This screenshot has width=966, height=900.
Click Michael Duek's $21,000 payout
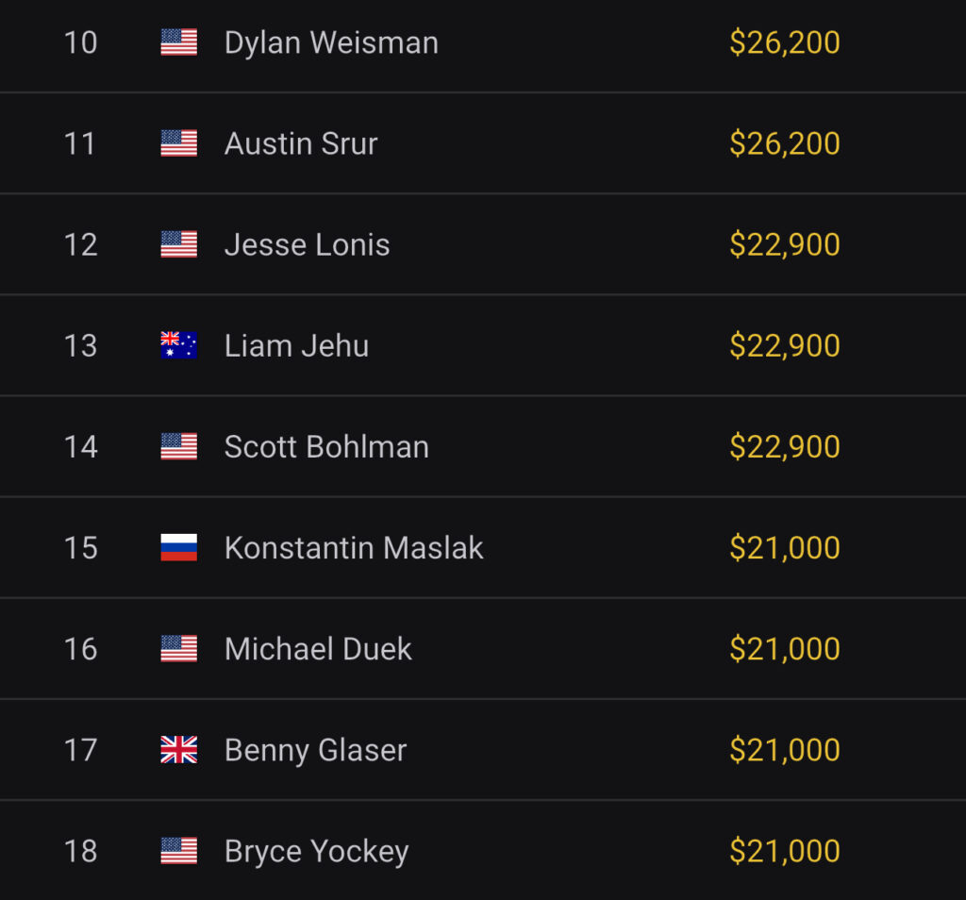[784, 648]
